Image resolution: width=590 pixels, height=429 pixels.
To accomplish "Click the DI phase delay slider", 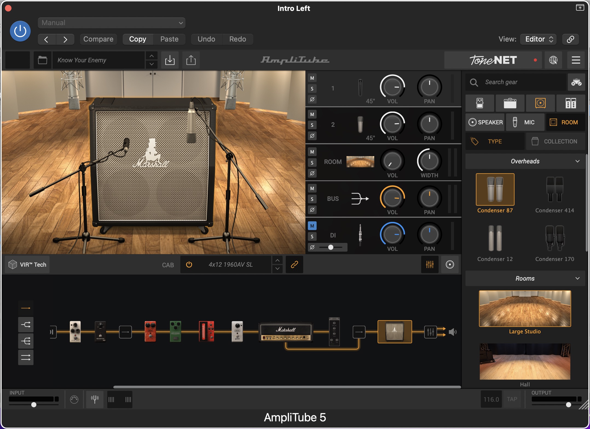I will click(331, 247).
